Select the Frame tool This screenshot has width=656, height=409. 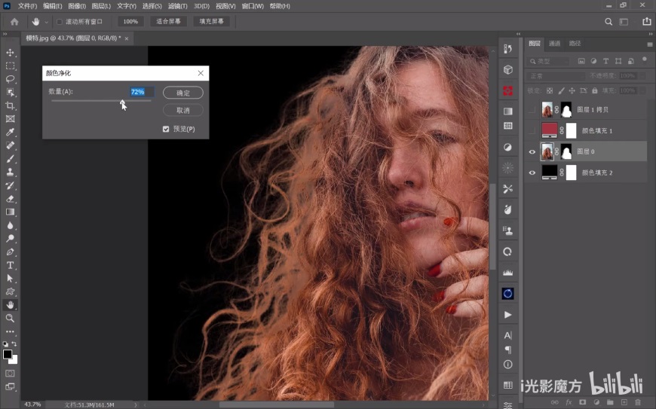(10, 119)
